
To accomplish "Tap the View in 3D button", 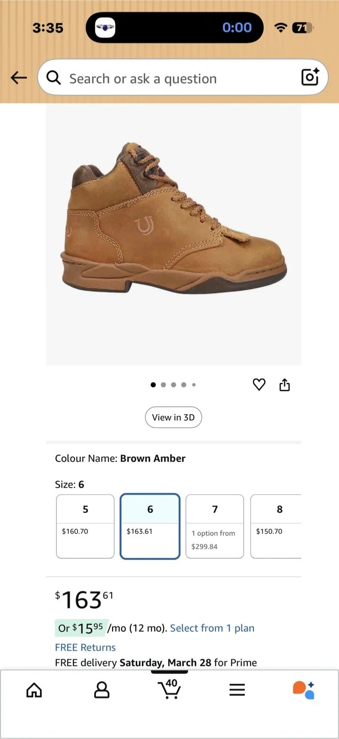I will [x=174, y=417].
